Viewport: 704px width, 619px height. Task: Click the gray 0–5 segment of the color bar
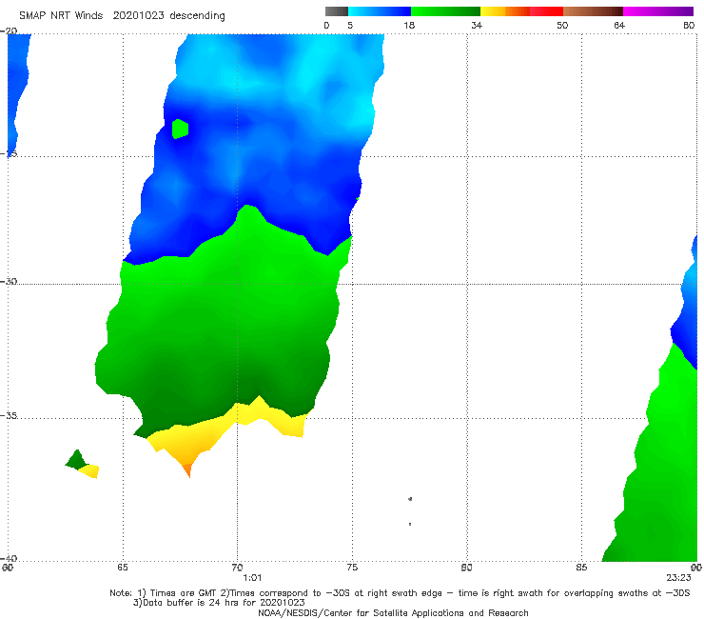(336, 11)
